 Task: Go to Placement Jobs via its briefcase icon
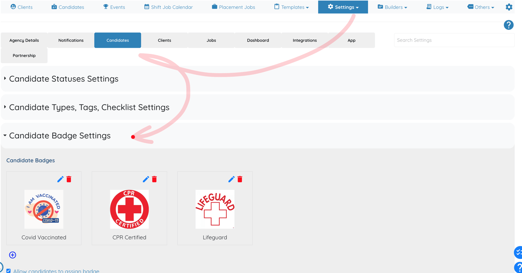tap(215, 7)
